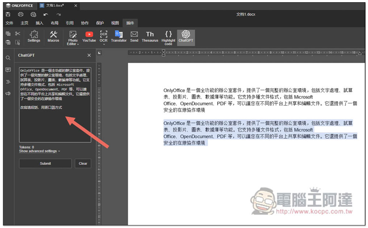This screenshot has height=228, width=368.
Task: Click the Submit button
Action: (x=45, y=164)
